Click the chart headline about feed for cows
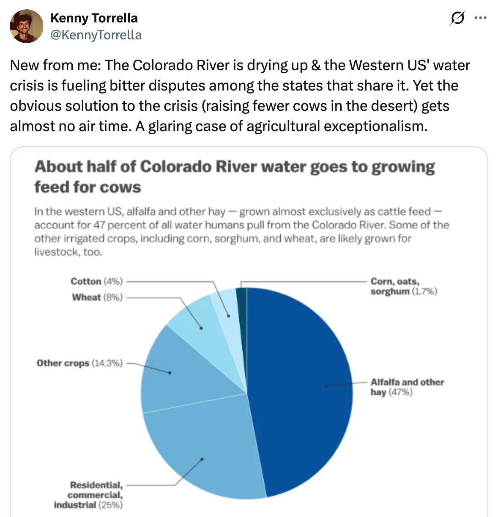This screenshot has width=498, height=517. tap(234, 176)
